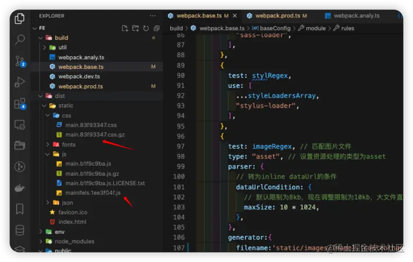
Task: Click webpack.base.ts in the breadcrumb
Action: [222, 28]
